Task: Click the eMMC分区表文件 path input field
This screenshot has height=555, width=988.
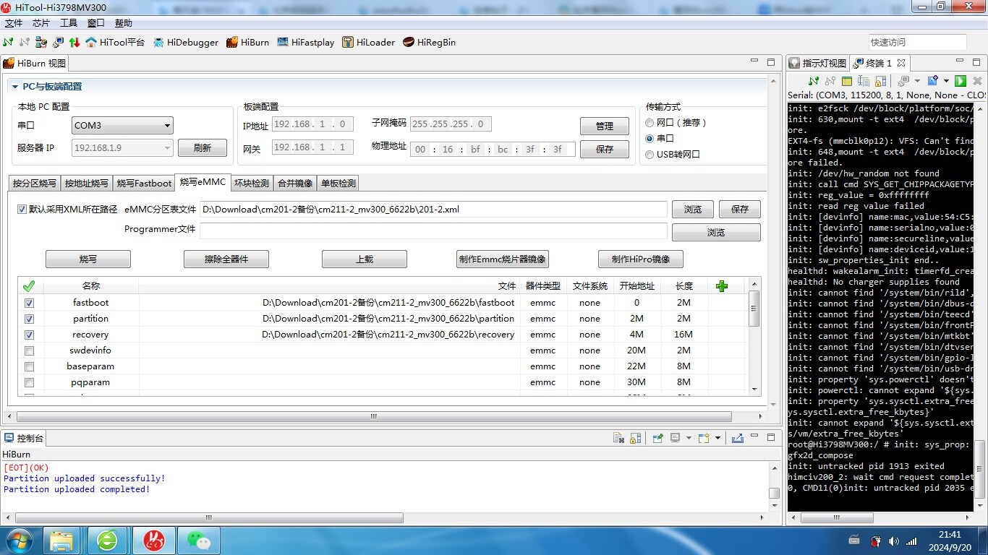Action: tap(433, 210)
